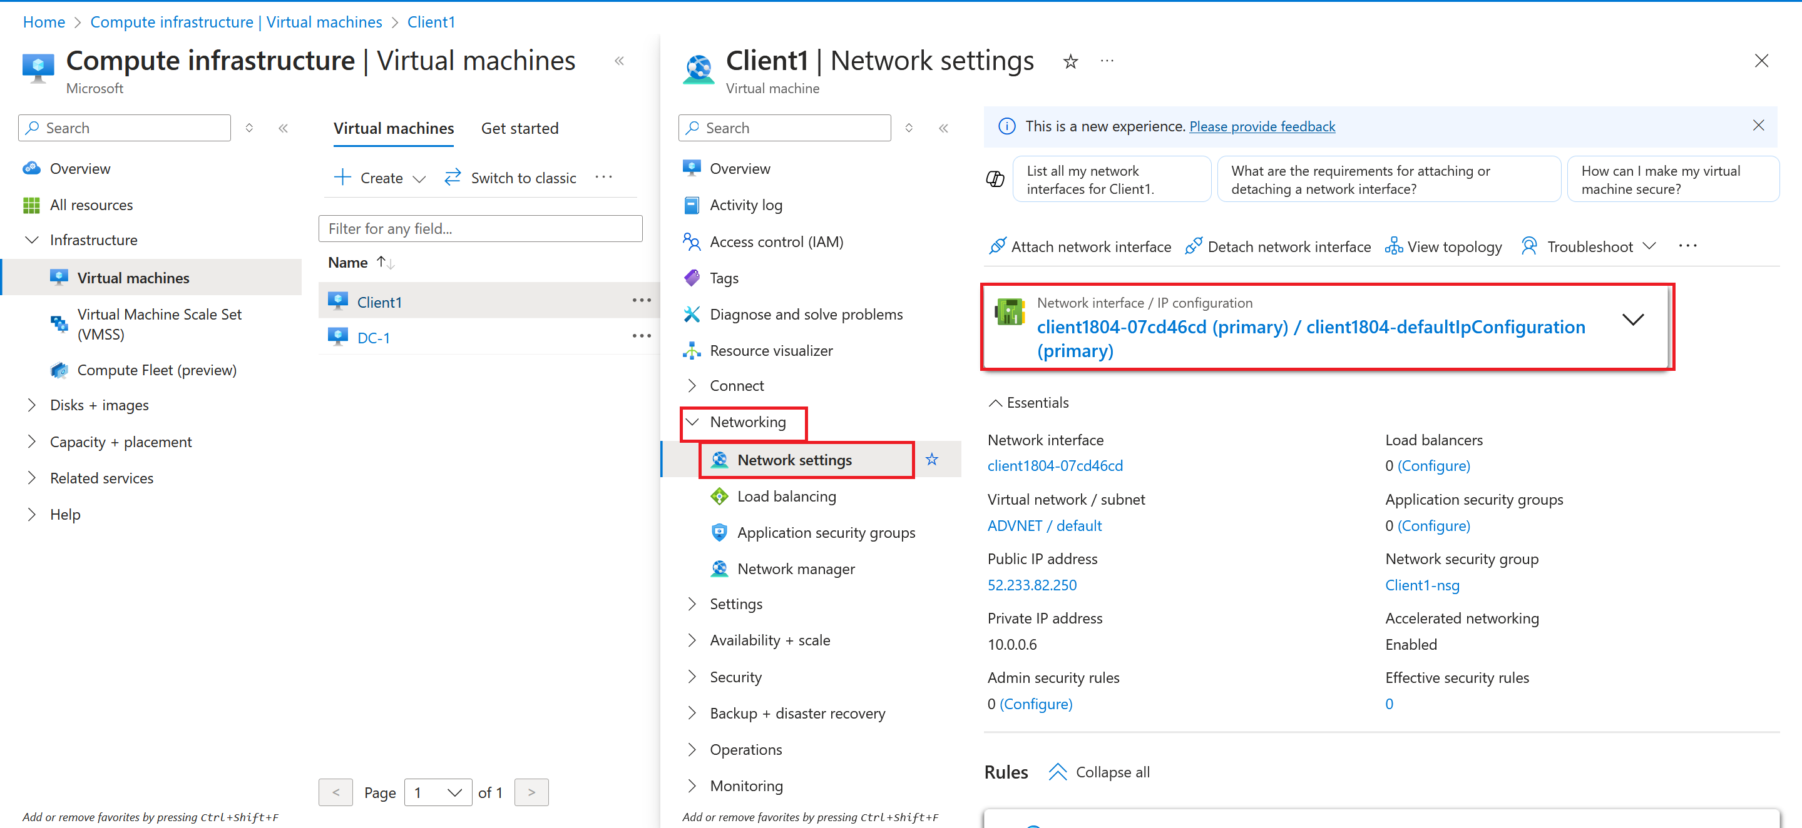Open the Troubleshoot dropdown
The image size is (1802, 828).
point(1588,246)
